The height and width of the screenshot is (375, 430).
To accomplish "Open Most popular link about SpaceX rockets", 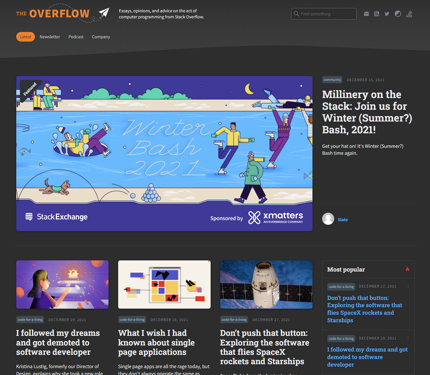I will pyautogui.click(x=365, y=309).
